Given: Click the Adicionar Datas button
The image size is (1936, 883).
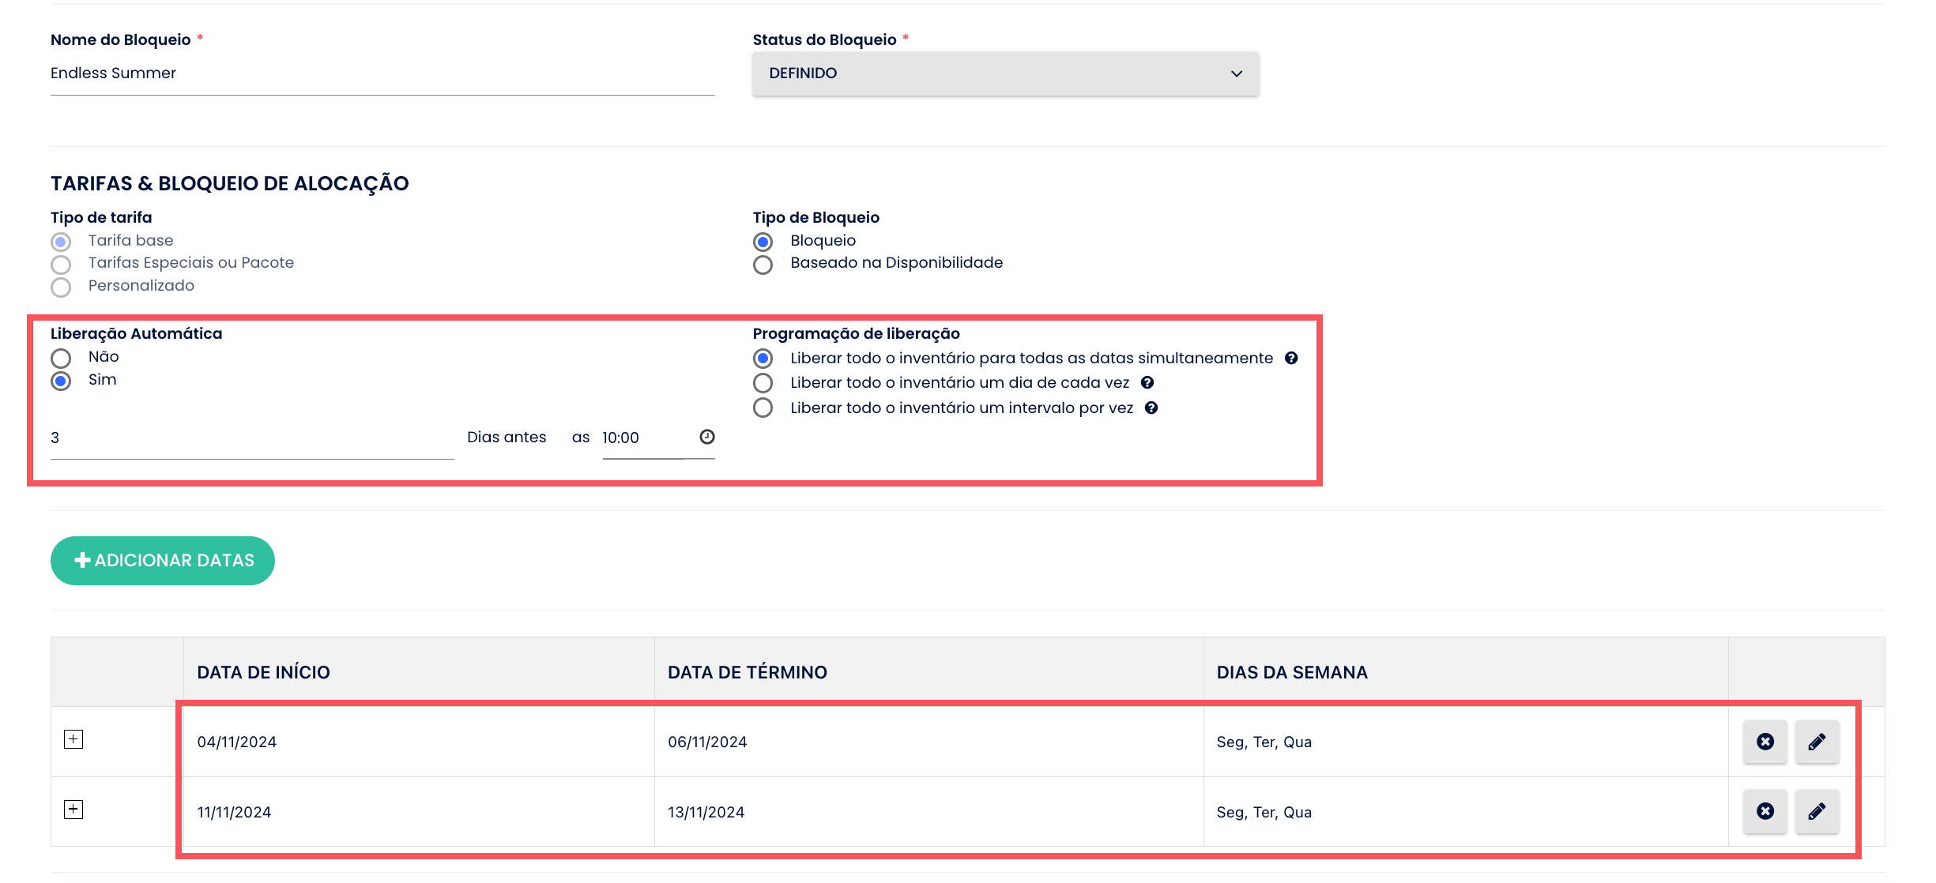Looking at the screenshot, I should (163, 561).
